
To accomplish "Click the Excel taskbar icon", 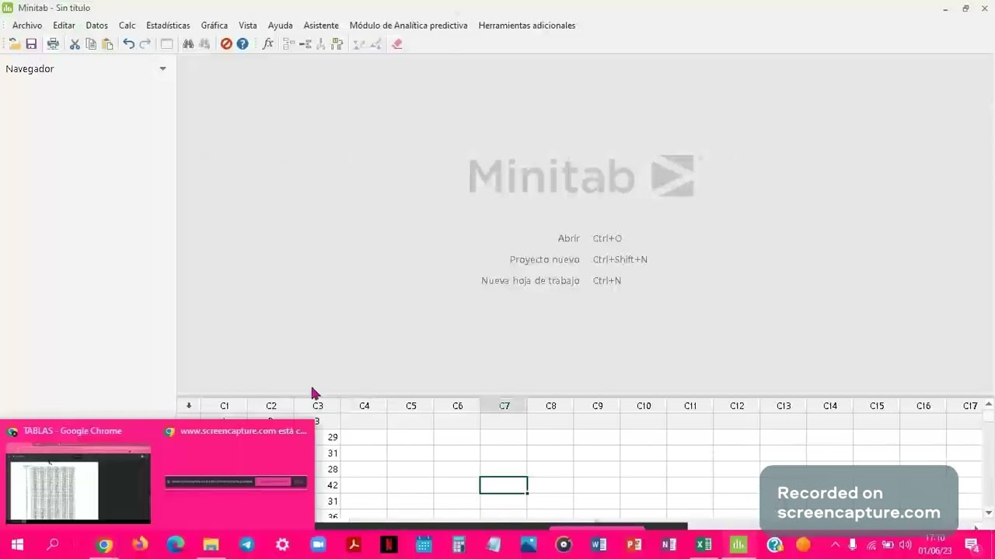I will pos(703,544).
